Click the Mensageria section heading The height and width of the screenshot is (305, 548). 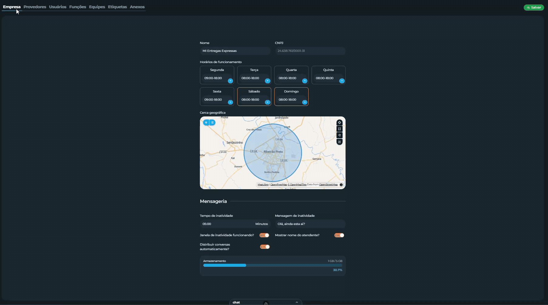coord(213,201)
